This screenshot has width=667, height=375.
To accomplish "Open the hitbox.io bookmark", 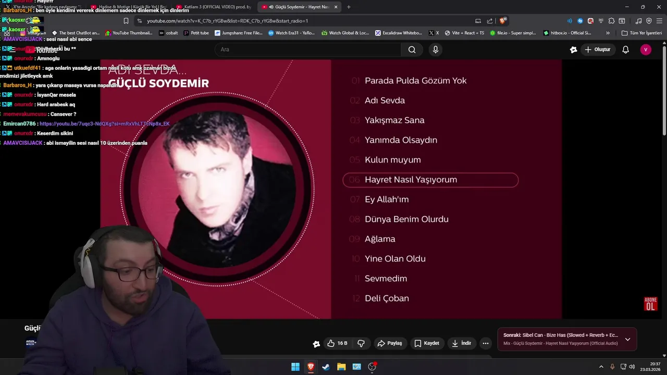I will pos(567,33).
